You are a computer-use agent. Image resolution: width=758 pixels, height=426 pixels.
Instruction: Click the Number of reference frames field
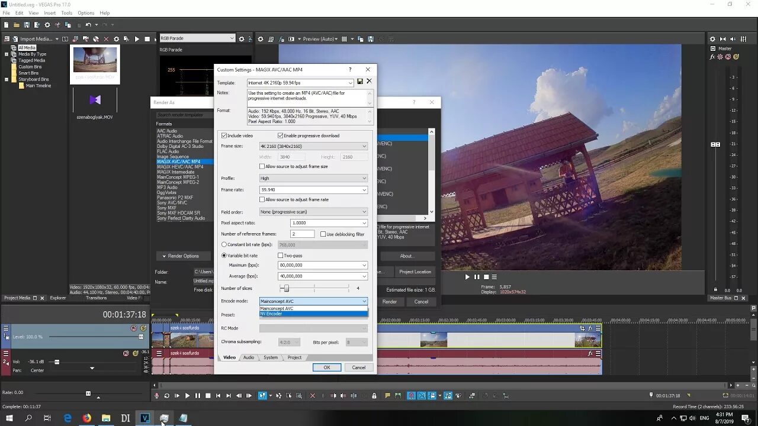pos(302,234)
